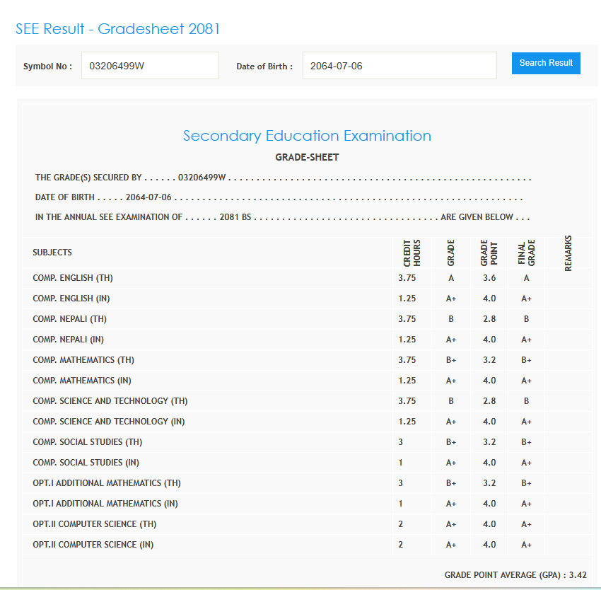Click COMP. SCIENCE AND TECHNOLOGY (IN) subject cell
This screenshot has width=601, height=590.
pos(109,422)
